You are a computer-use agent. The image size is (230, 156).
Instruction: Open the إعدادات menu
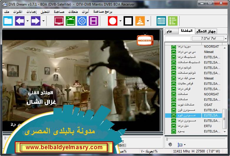point(31,12)
